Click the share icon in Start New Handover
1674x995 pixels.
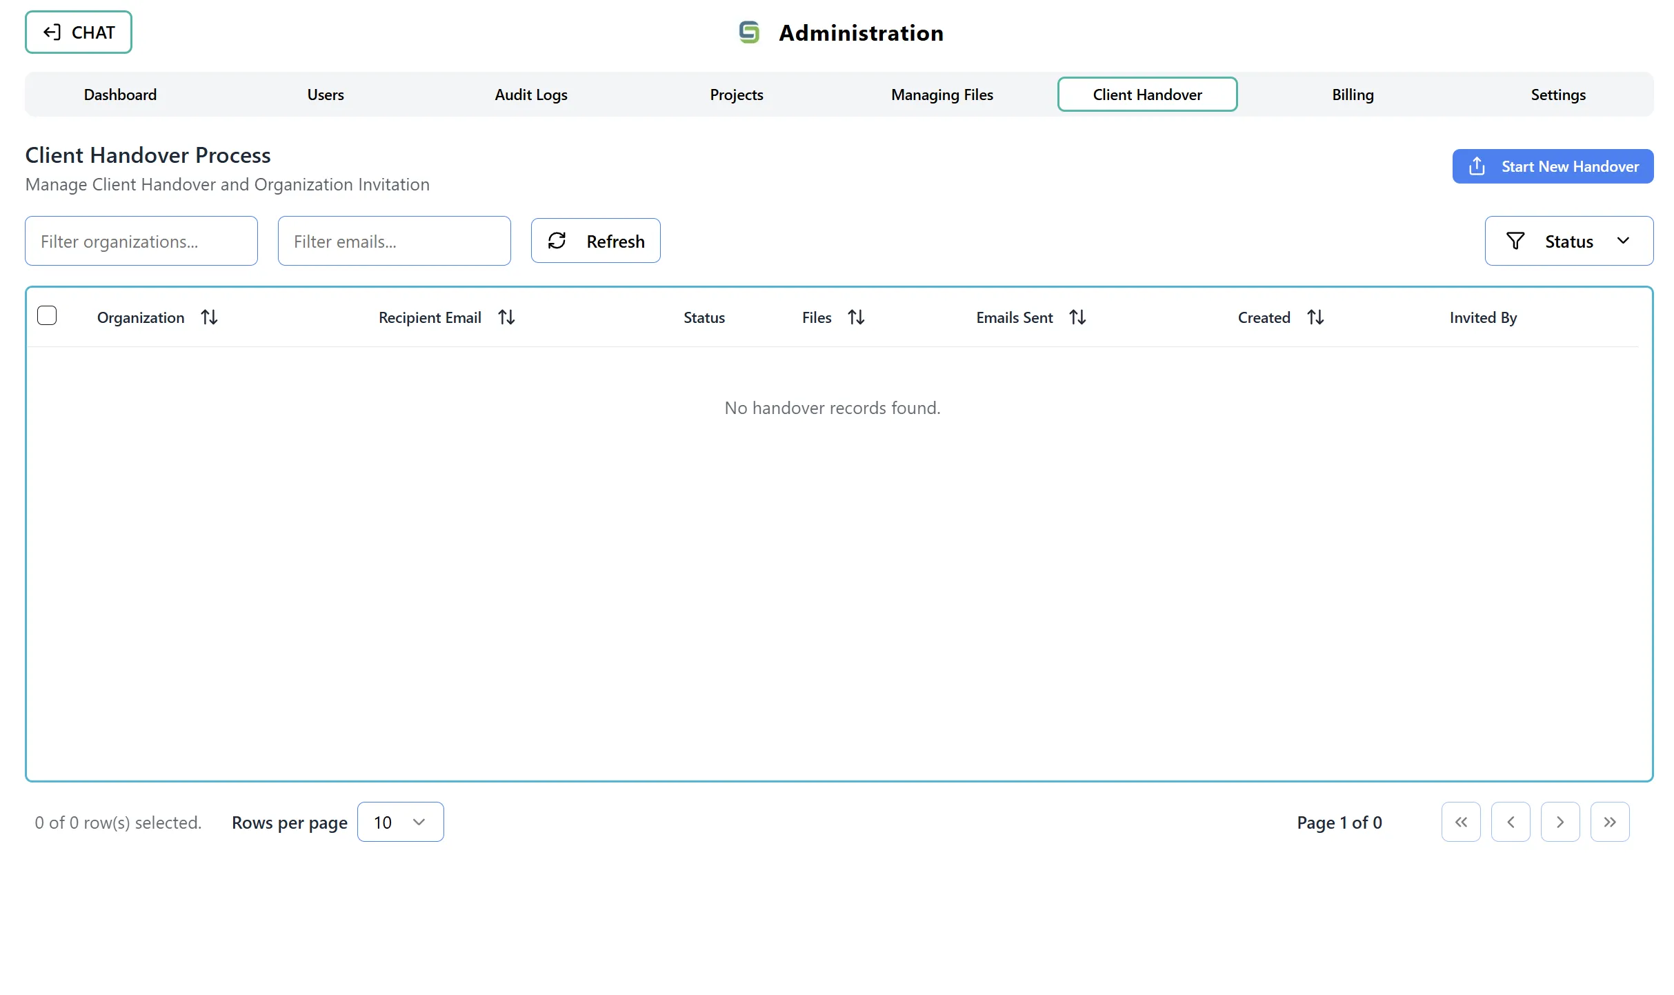(1476, 166)
